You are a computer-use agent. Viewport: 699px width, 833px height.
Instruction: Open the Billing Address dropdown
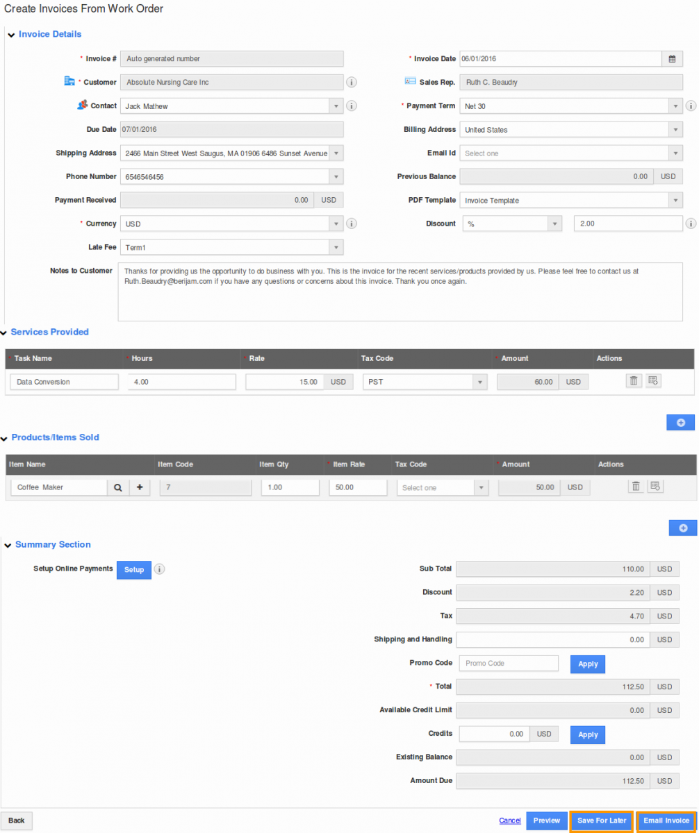(x=675, y=130)
